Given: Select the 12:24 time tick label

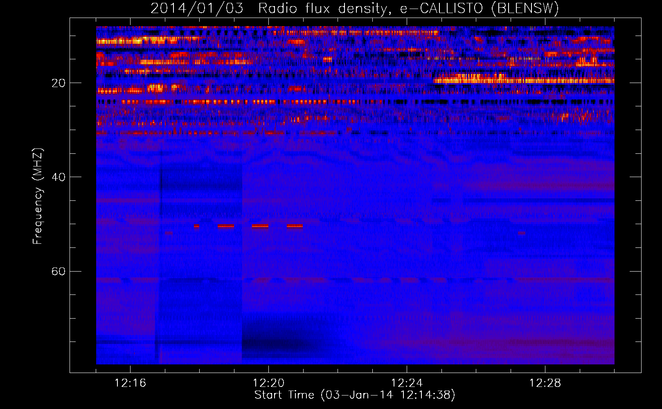Looking at the screenshot, I should click(407, 383).
